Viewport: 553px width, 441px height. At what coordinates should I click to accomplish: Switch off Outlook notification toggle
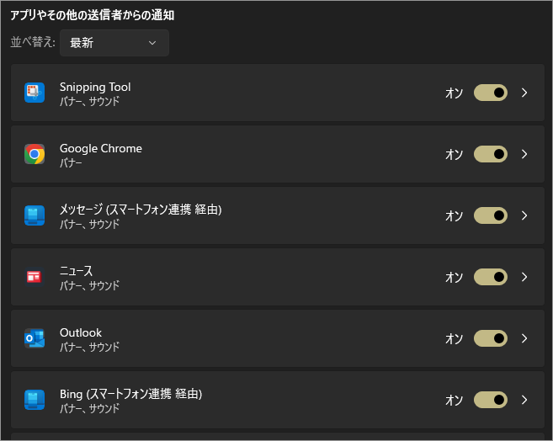pos(491,338)
